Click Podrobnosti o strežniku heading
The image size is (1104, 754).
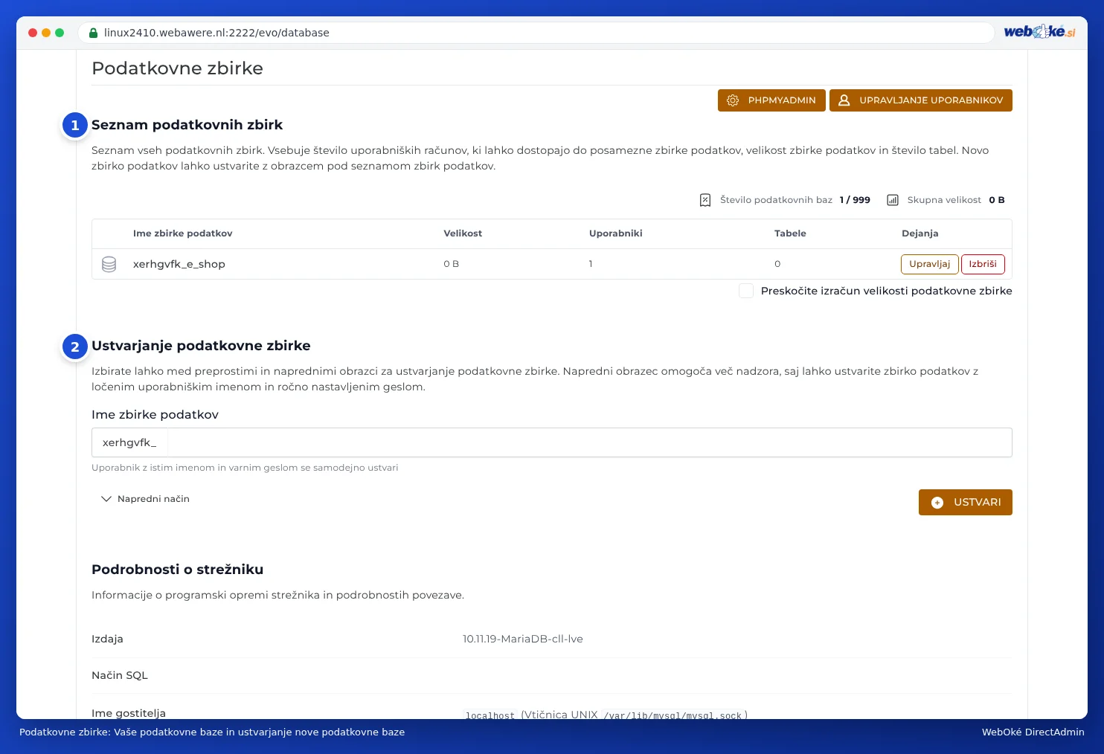point(177,570)
